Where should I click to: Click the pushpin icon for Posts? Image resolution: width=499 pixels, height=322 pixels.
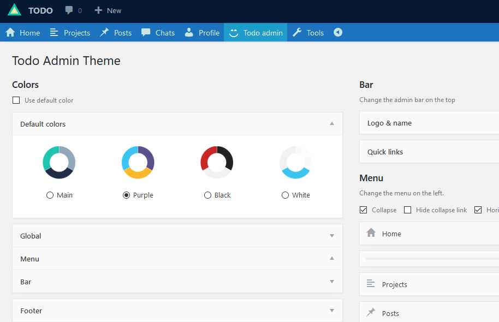(104, 33)
